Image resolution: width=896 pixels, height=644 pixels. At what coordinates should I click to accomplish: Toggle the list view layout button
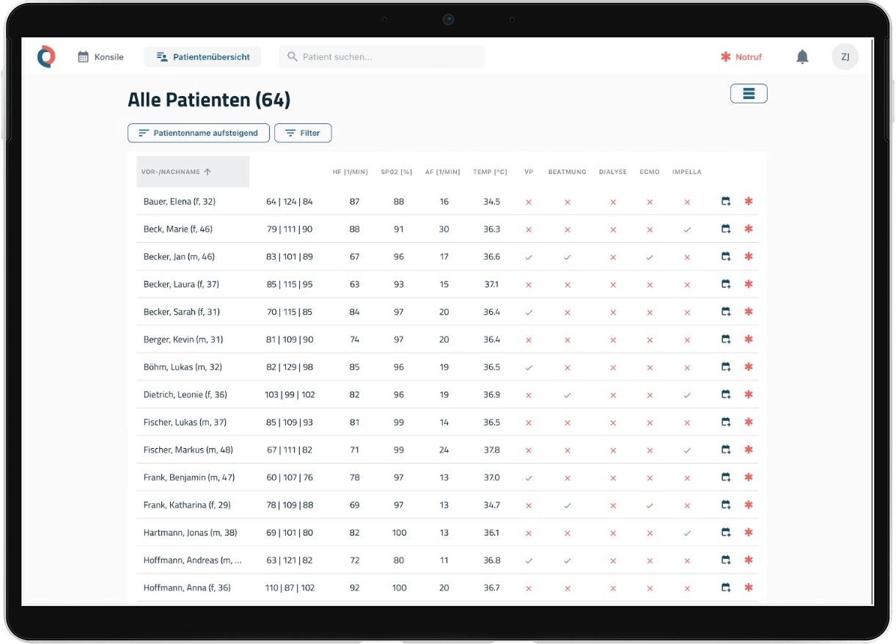tap(749, 93)
